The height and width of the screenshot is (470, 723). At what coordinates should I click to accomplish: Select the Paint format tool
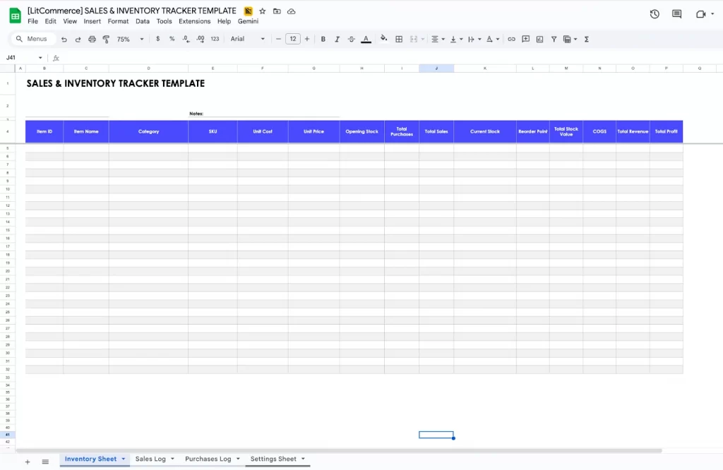point(106,39)
